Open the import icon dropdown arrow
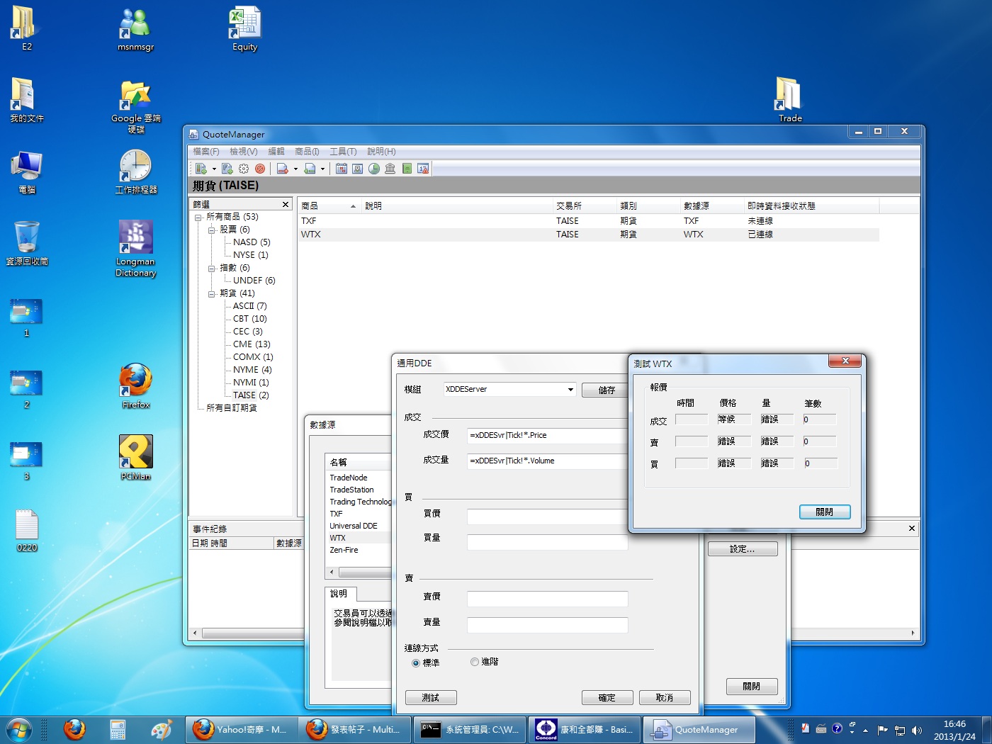Viewport: 992px width, 744px height. [x=322, y=169]
